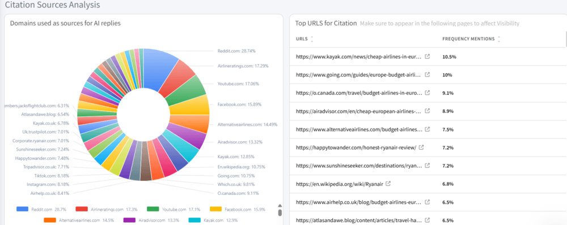Viewport: 567px width, 225px height.
Task: Click the Atlasandawe.blog: 6.54% chart label
Action: coord(45,114)
